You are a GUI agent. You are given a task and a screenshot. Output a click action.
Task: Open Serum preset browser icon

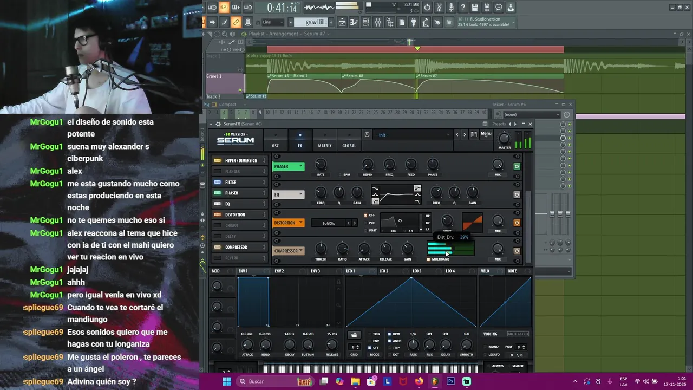474,134
